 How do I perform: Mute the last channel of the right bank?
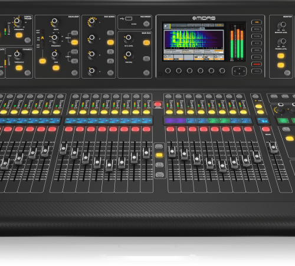[x=248, y=129]
